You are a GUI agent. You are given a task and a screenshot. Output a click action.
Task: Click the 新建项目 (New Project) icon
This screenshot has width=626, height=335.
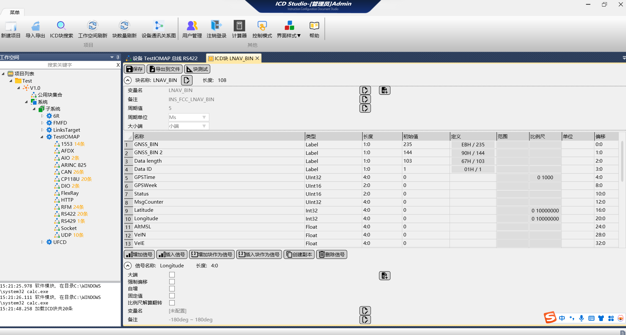(11, 26)
